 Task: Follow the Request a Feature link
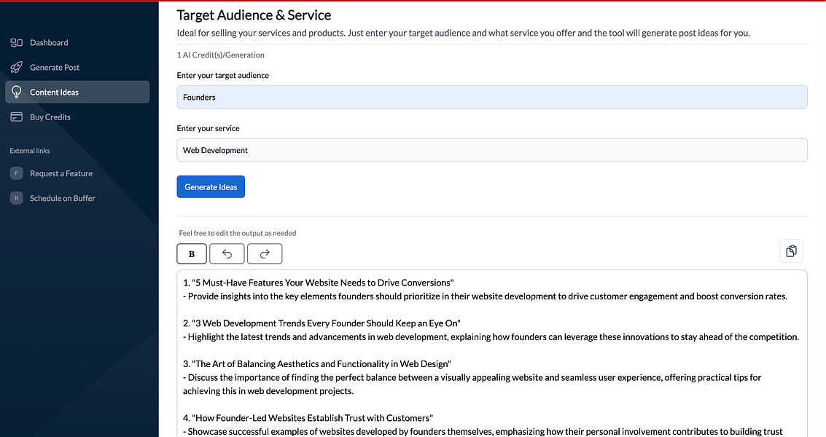[x=61, y=174]
